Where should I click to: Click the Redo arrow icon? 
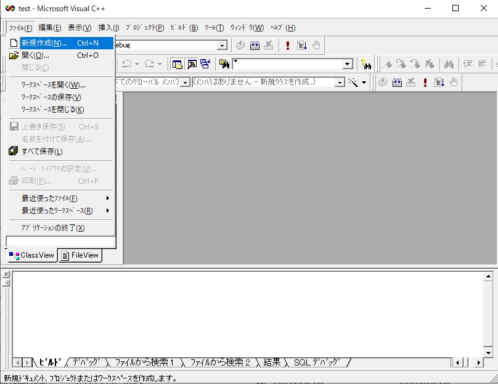pos(149,64)
